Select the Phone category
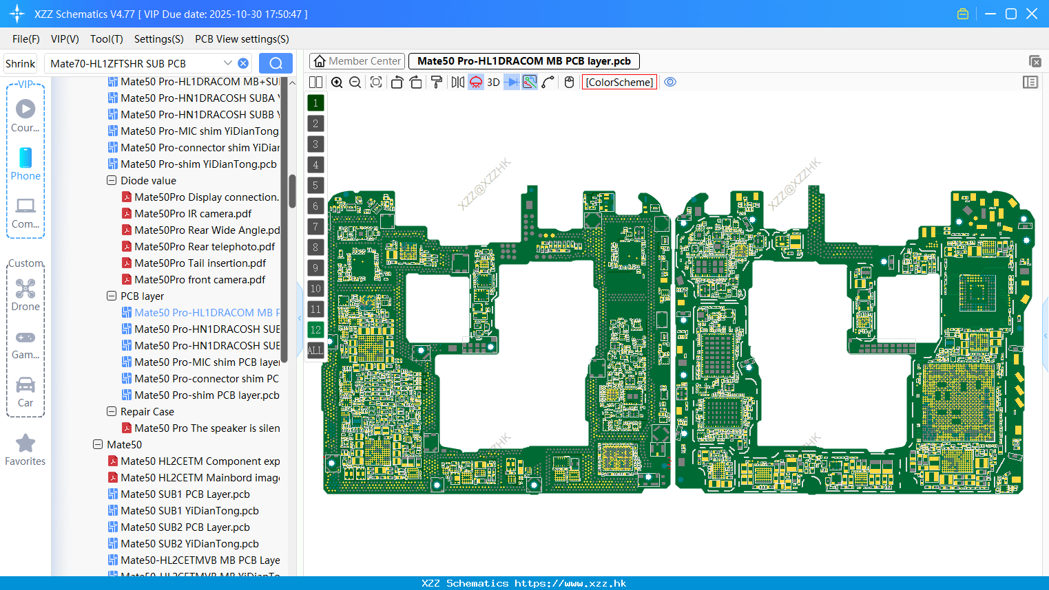 click(x=25, y=164)
